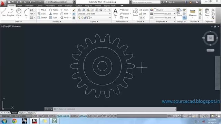Click the MODEL space button in status bar
Viewport: 221px width, 124px height.
[x=170, y=116]
